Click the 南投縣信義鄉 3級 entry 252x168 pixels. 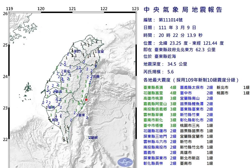point(160,109)
